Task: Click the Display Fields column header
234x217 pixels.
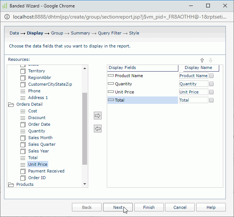Action: click(143, 68)
